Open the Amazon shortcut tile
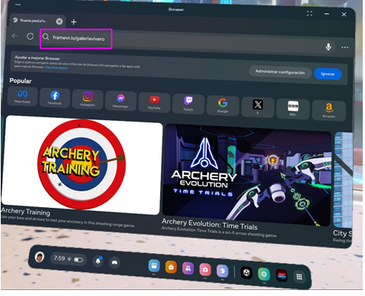The height and width of the screenshot is (296, 365). pyautogui.click(x=329, y=110)
